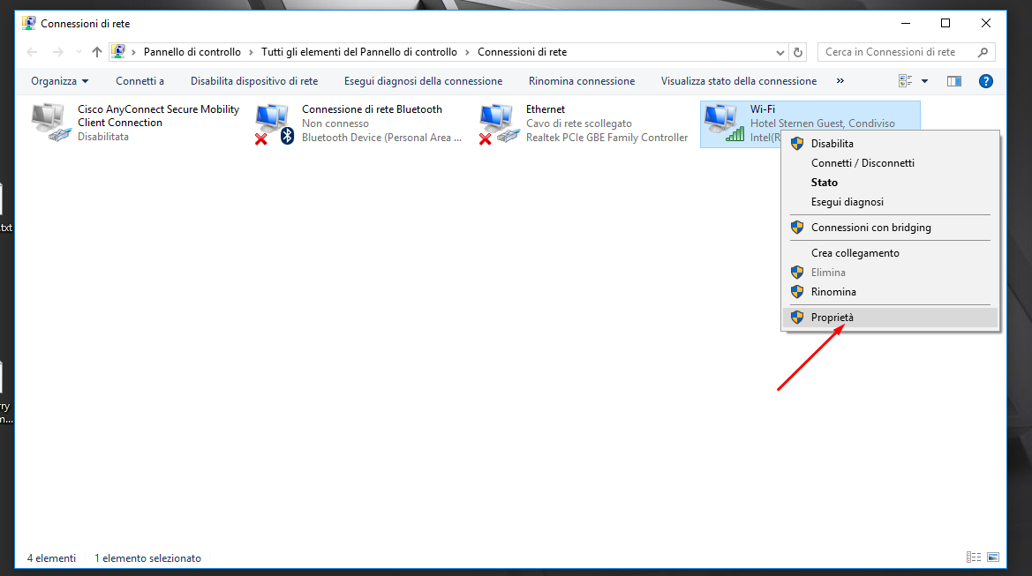Click Bluetooth Device (Personal Area text

click(x=381, y=138)
